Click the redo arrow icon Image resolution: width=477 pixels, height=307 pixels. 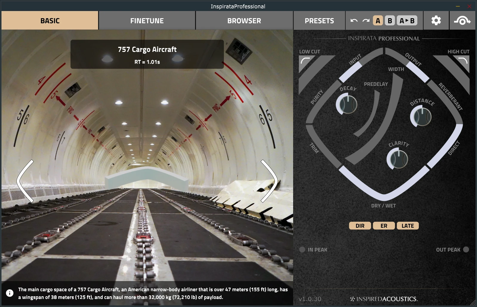(x=366, y=21)
